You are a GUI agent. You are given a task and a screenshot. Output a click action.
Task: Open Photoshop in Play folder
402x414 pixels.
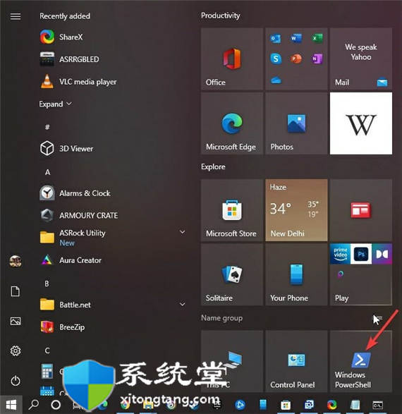coord(361,254)
